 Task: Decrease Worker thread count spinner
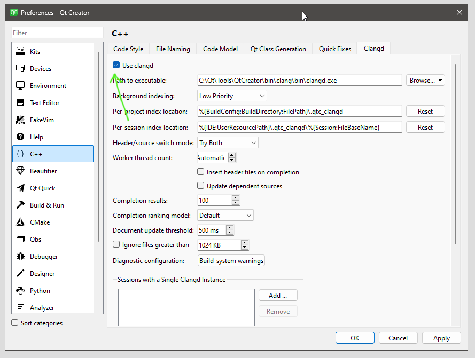[232, 160]
